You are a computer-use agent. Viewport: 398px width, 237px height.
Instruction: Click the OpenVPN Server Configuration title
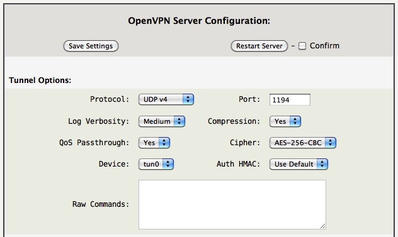(x=199, y=21)
